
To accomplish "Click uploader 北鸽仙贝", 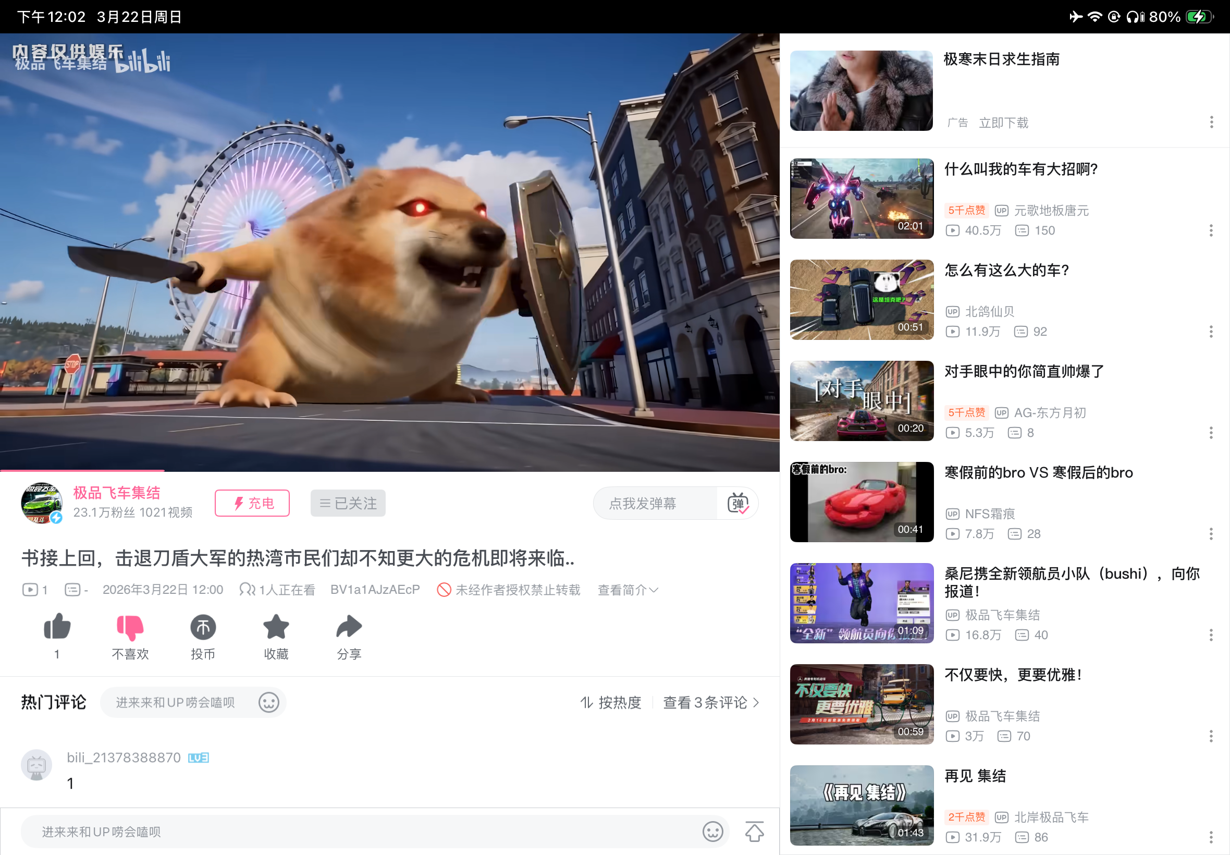I will click(990, 311).
